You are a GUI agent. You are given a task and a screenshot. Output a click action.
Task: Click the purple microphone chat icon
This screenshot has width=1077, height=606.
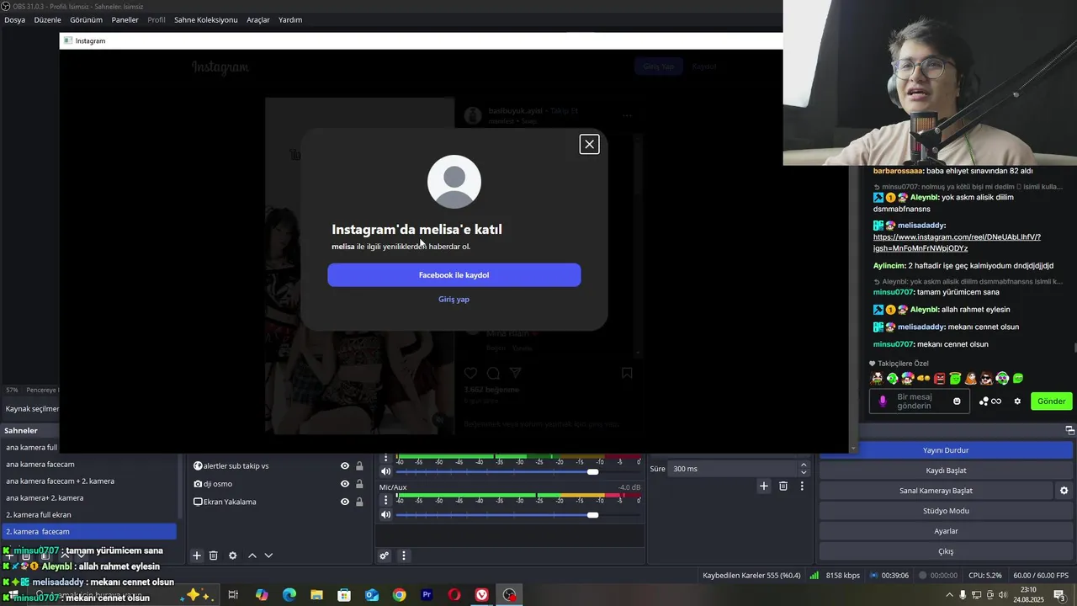pos(883,401)
